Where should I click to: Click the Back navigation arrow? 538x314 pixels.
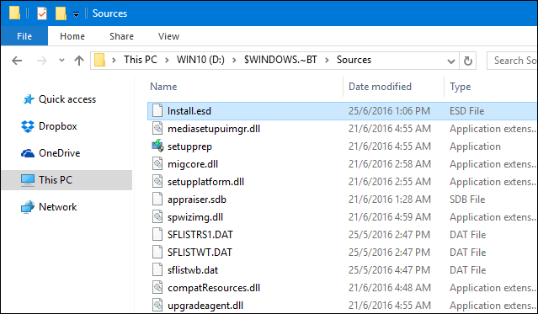[17, 61]
